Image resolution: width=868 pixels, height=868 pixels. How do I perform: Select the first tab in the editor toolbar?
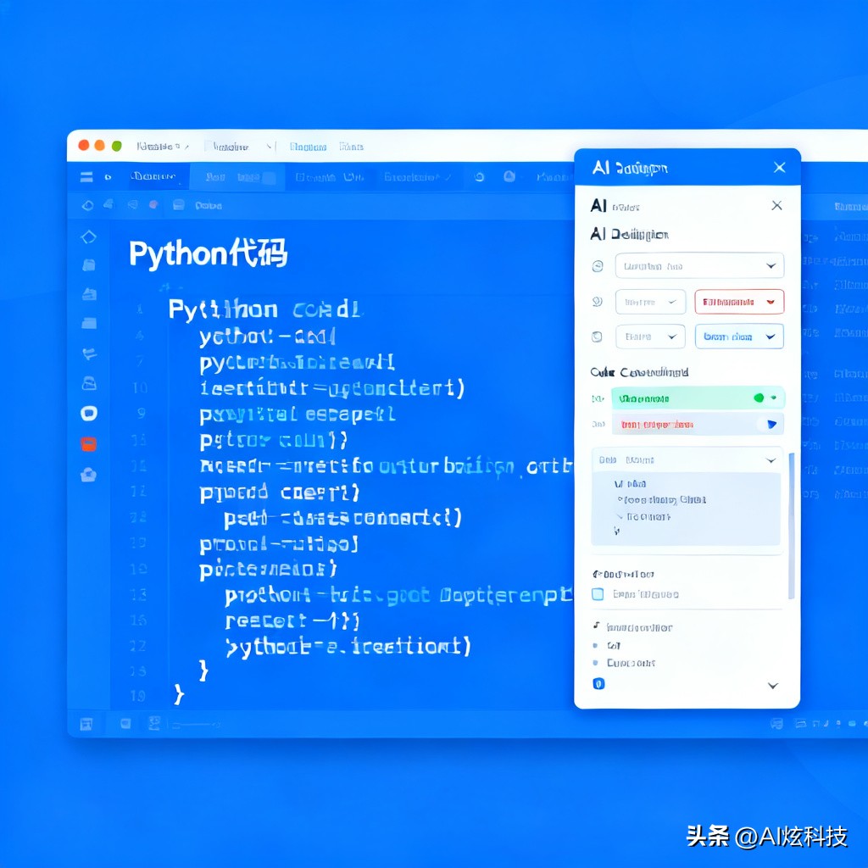pyautogui.click(x=153, y=177)
